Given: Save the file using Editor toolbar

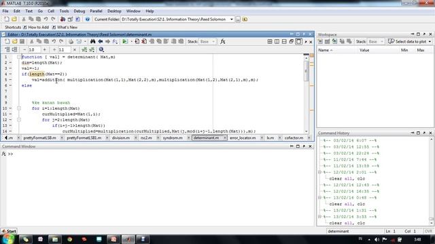Looking at the screenshot, I should point(22,41).
